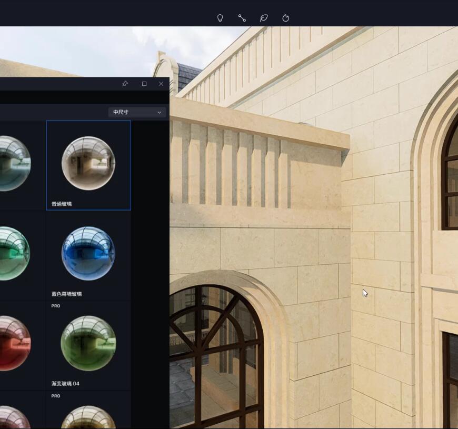
Task: Select the 普通玻璃 material sphere
Action: (88, 163)
